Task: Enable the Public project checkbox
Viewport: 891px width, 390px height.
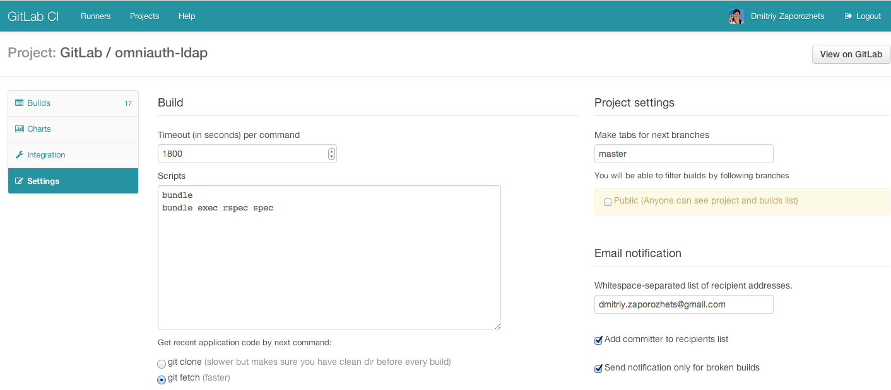Action: 608,202
